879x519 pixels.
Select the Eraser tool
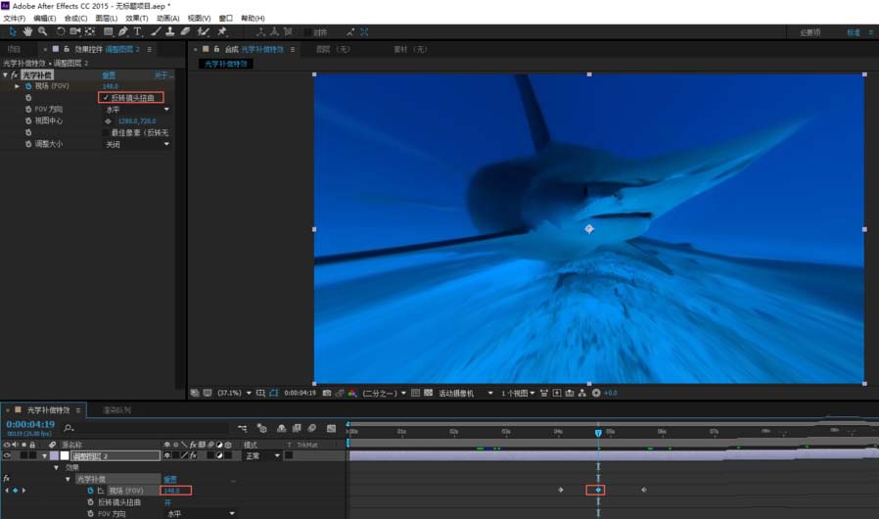coord(185,31)
